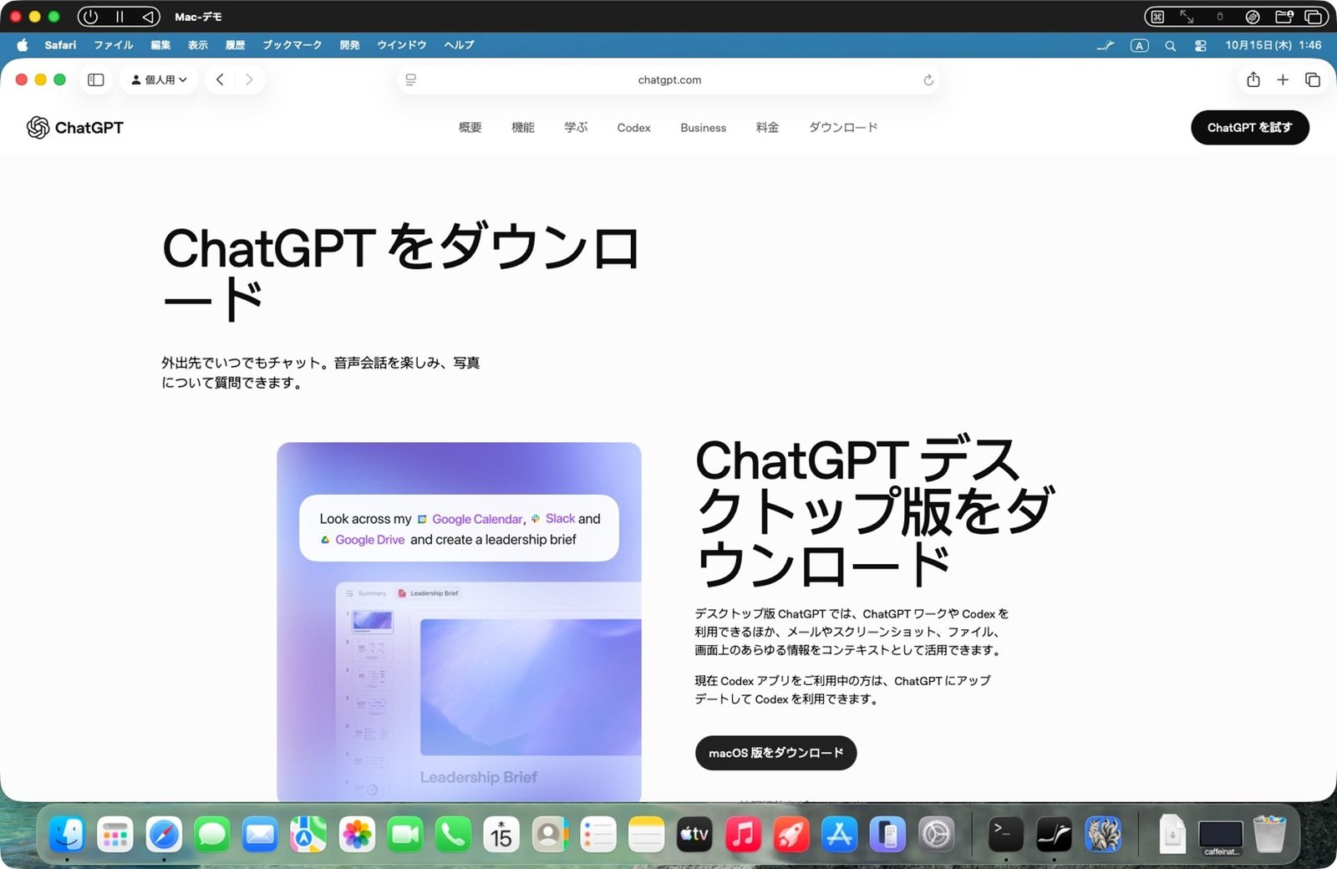The height and width of the screenshot is (869, 1337).
Task: Show tab overview icon
Action: coord(1313,79)
